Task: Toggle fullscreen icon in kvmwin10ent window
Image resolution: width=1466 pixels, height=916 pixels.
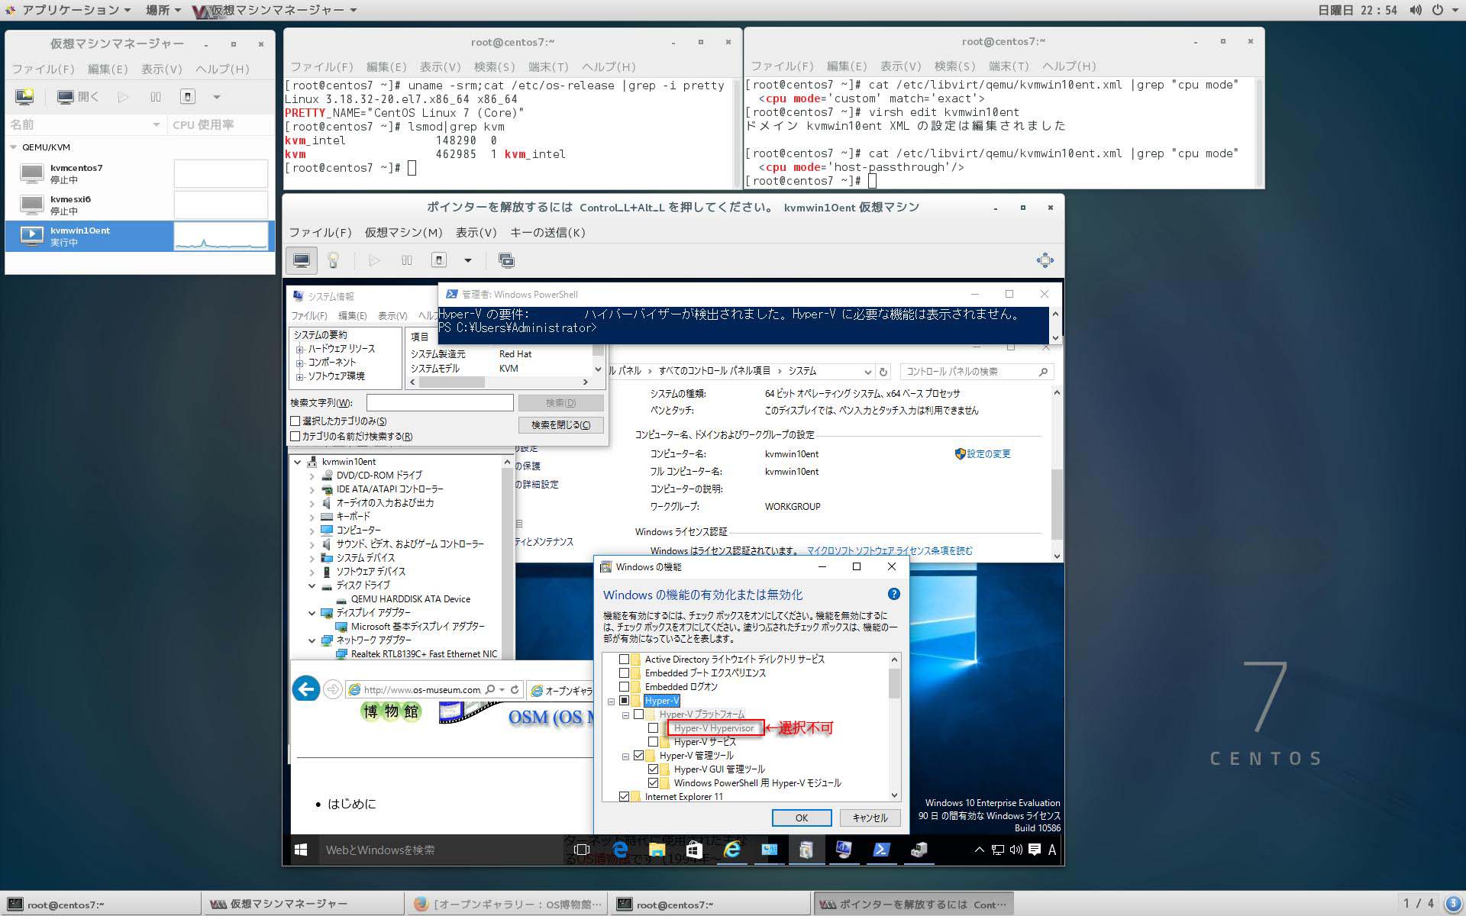Action: click(x=1045, y=260)
